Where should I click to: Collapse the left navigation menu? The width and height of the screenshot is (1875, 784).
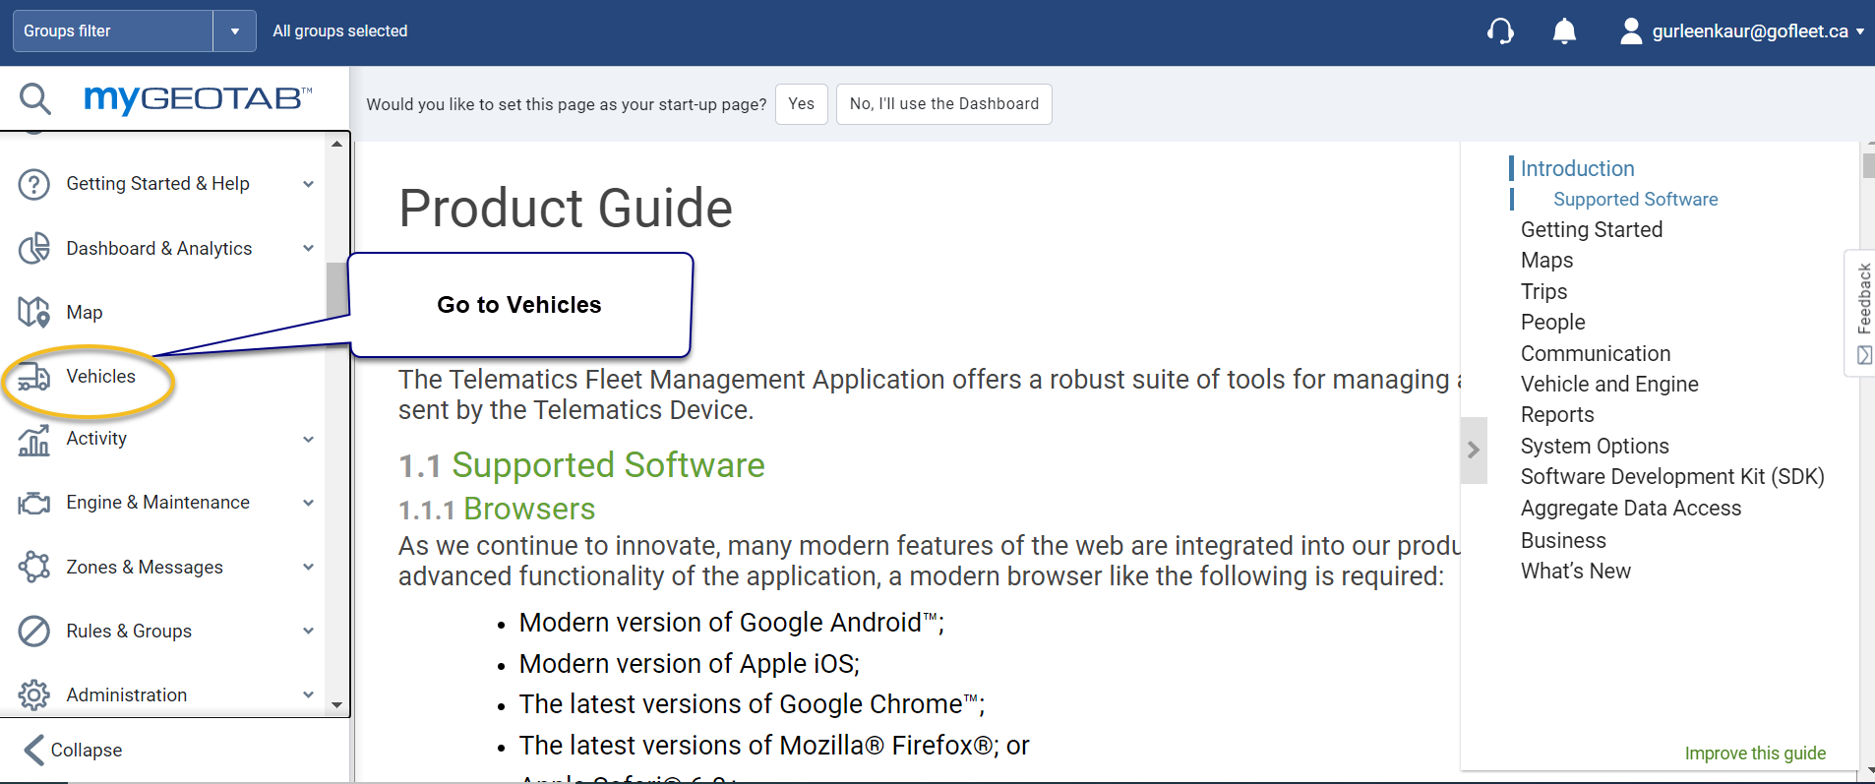coord(73,750)
